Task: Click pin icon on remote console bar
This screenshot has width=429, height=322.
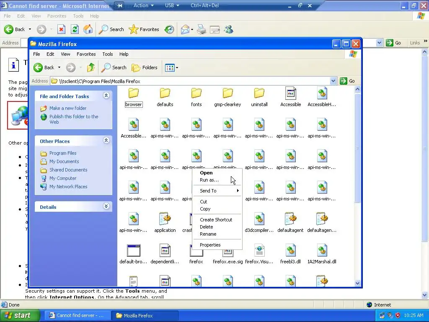Action: [x=119, y=5]
